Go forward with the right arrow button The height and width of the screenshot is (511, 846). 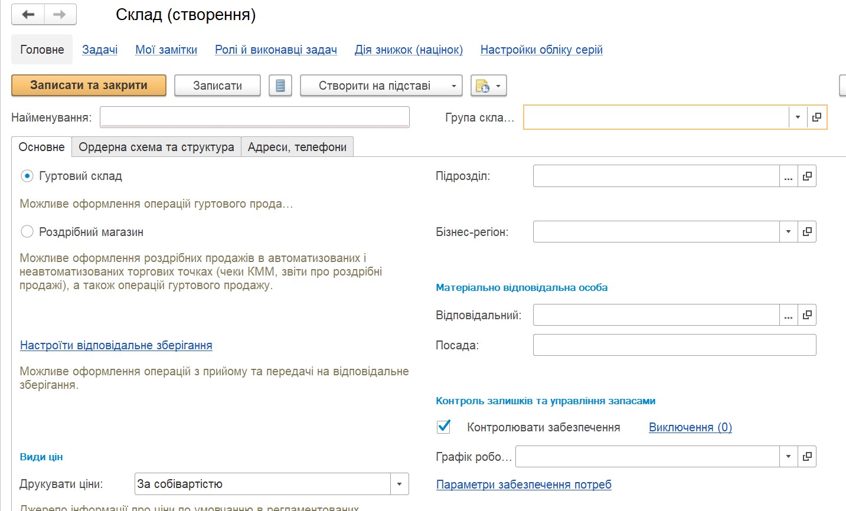pyautogui.click(x=60, y=15)
